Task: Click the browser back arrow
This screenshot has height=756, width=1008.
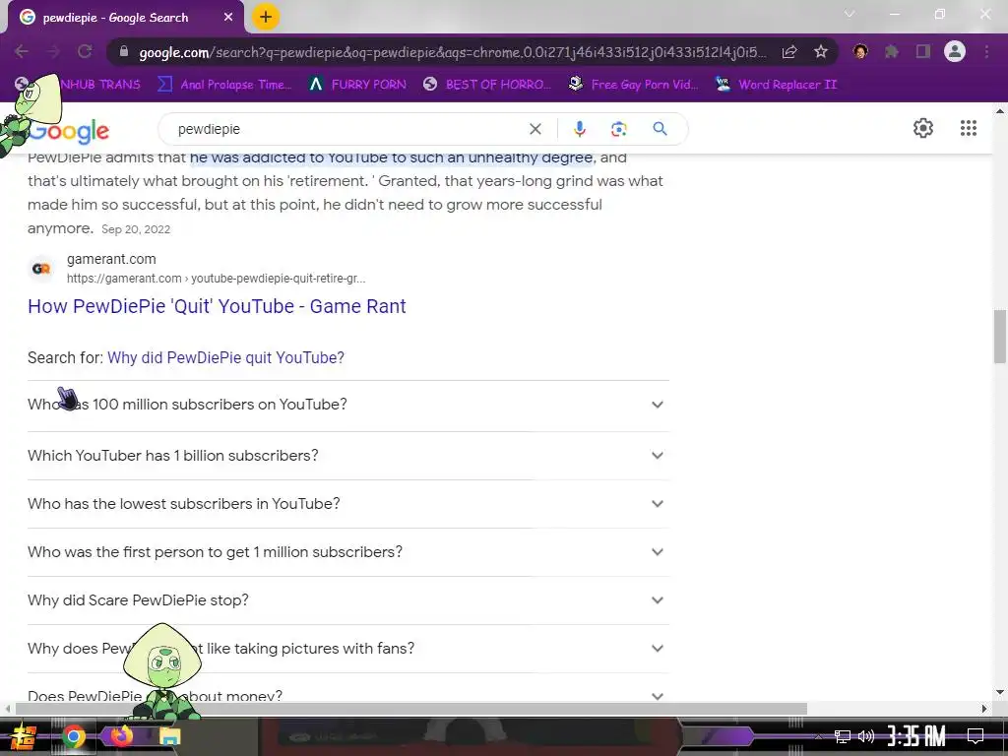Action: pyautogui.click(x=22, y=52)
